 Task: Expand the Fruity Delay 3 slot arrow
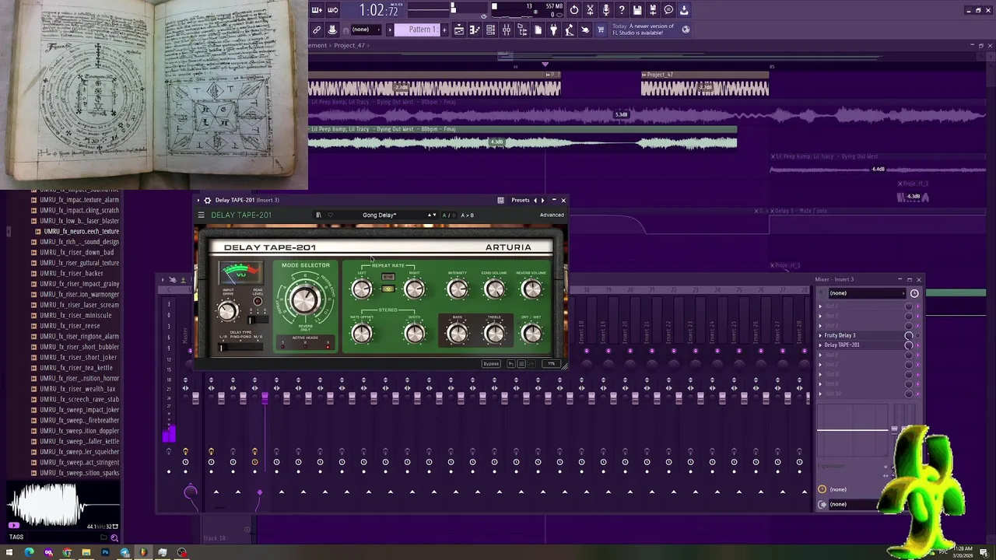pos(820,335)
